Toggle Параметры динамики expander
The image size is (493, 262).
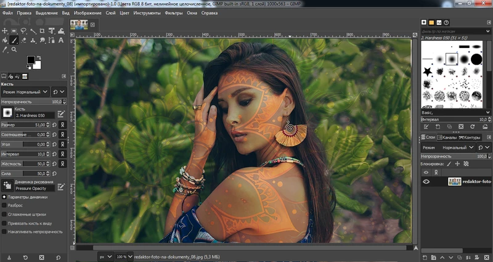4,197
